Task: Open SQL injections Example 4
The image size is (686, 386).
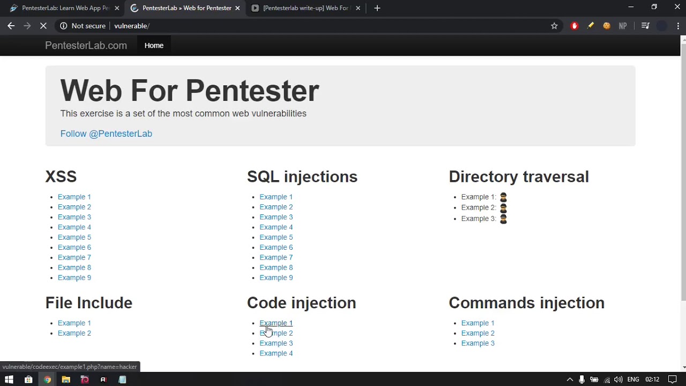Action: coord(276,227)
